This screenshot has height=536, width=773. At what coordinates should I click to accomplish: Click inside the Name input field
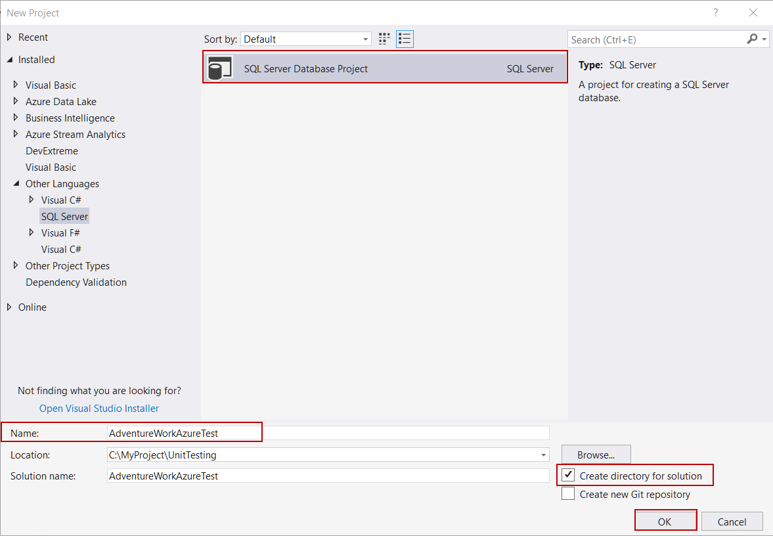tap(184, 432)
